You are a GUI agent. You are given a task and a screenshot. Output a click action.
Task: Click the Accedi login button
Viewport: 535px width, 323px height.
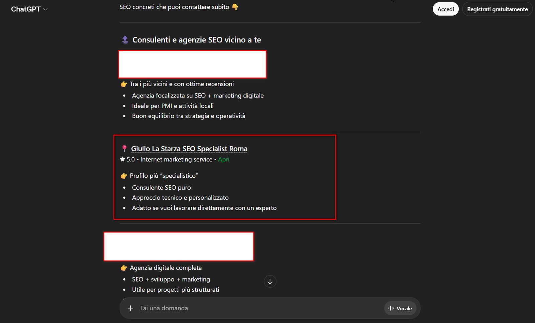click(445, 9)
